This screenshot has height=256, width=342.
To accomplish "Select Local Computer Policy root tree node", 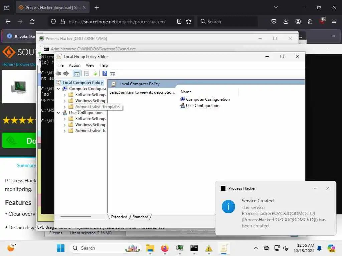I will point(83,83).
